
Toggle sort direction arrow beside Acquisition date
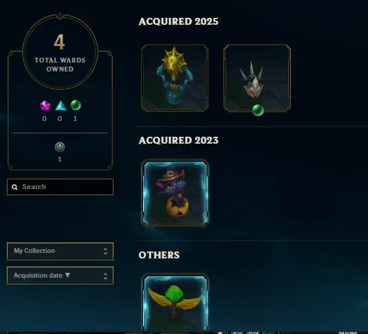(x=67, y=275)
